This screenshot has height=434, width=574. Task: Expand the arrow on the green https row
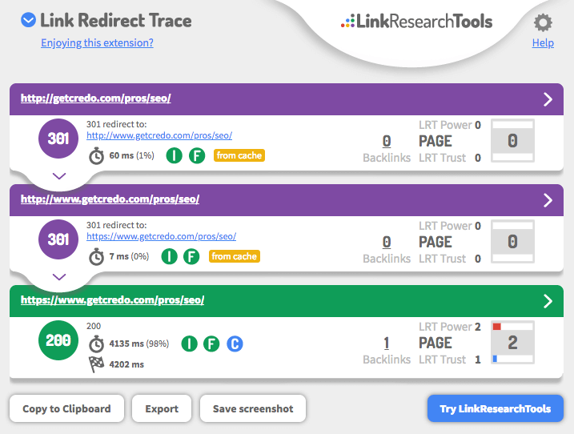pos(548,301)
